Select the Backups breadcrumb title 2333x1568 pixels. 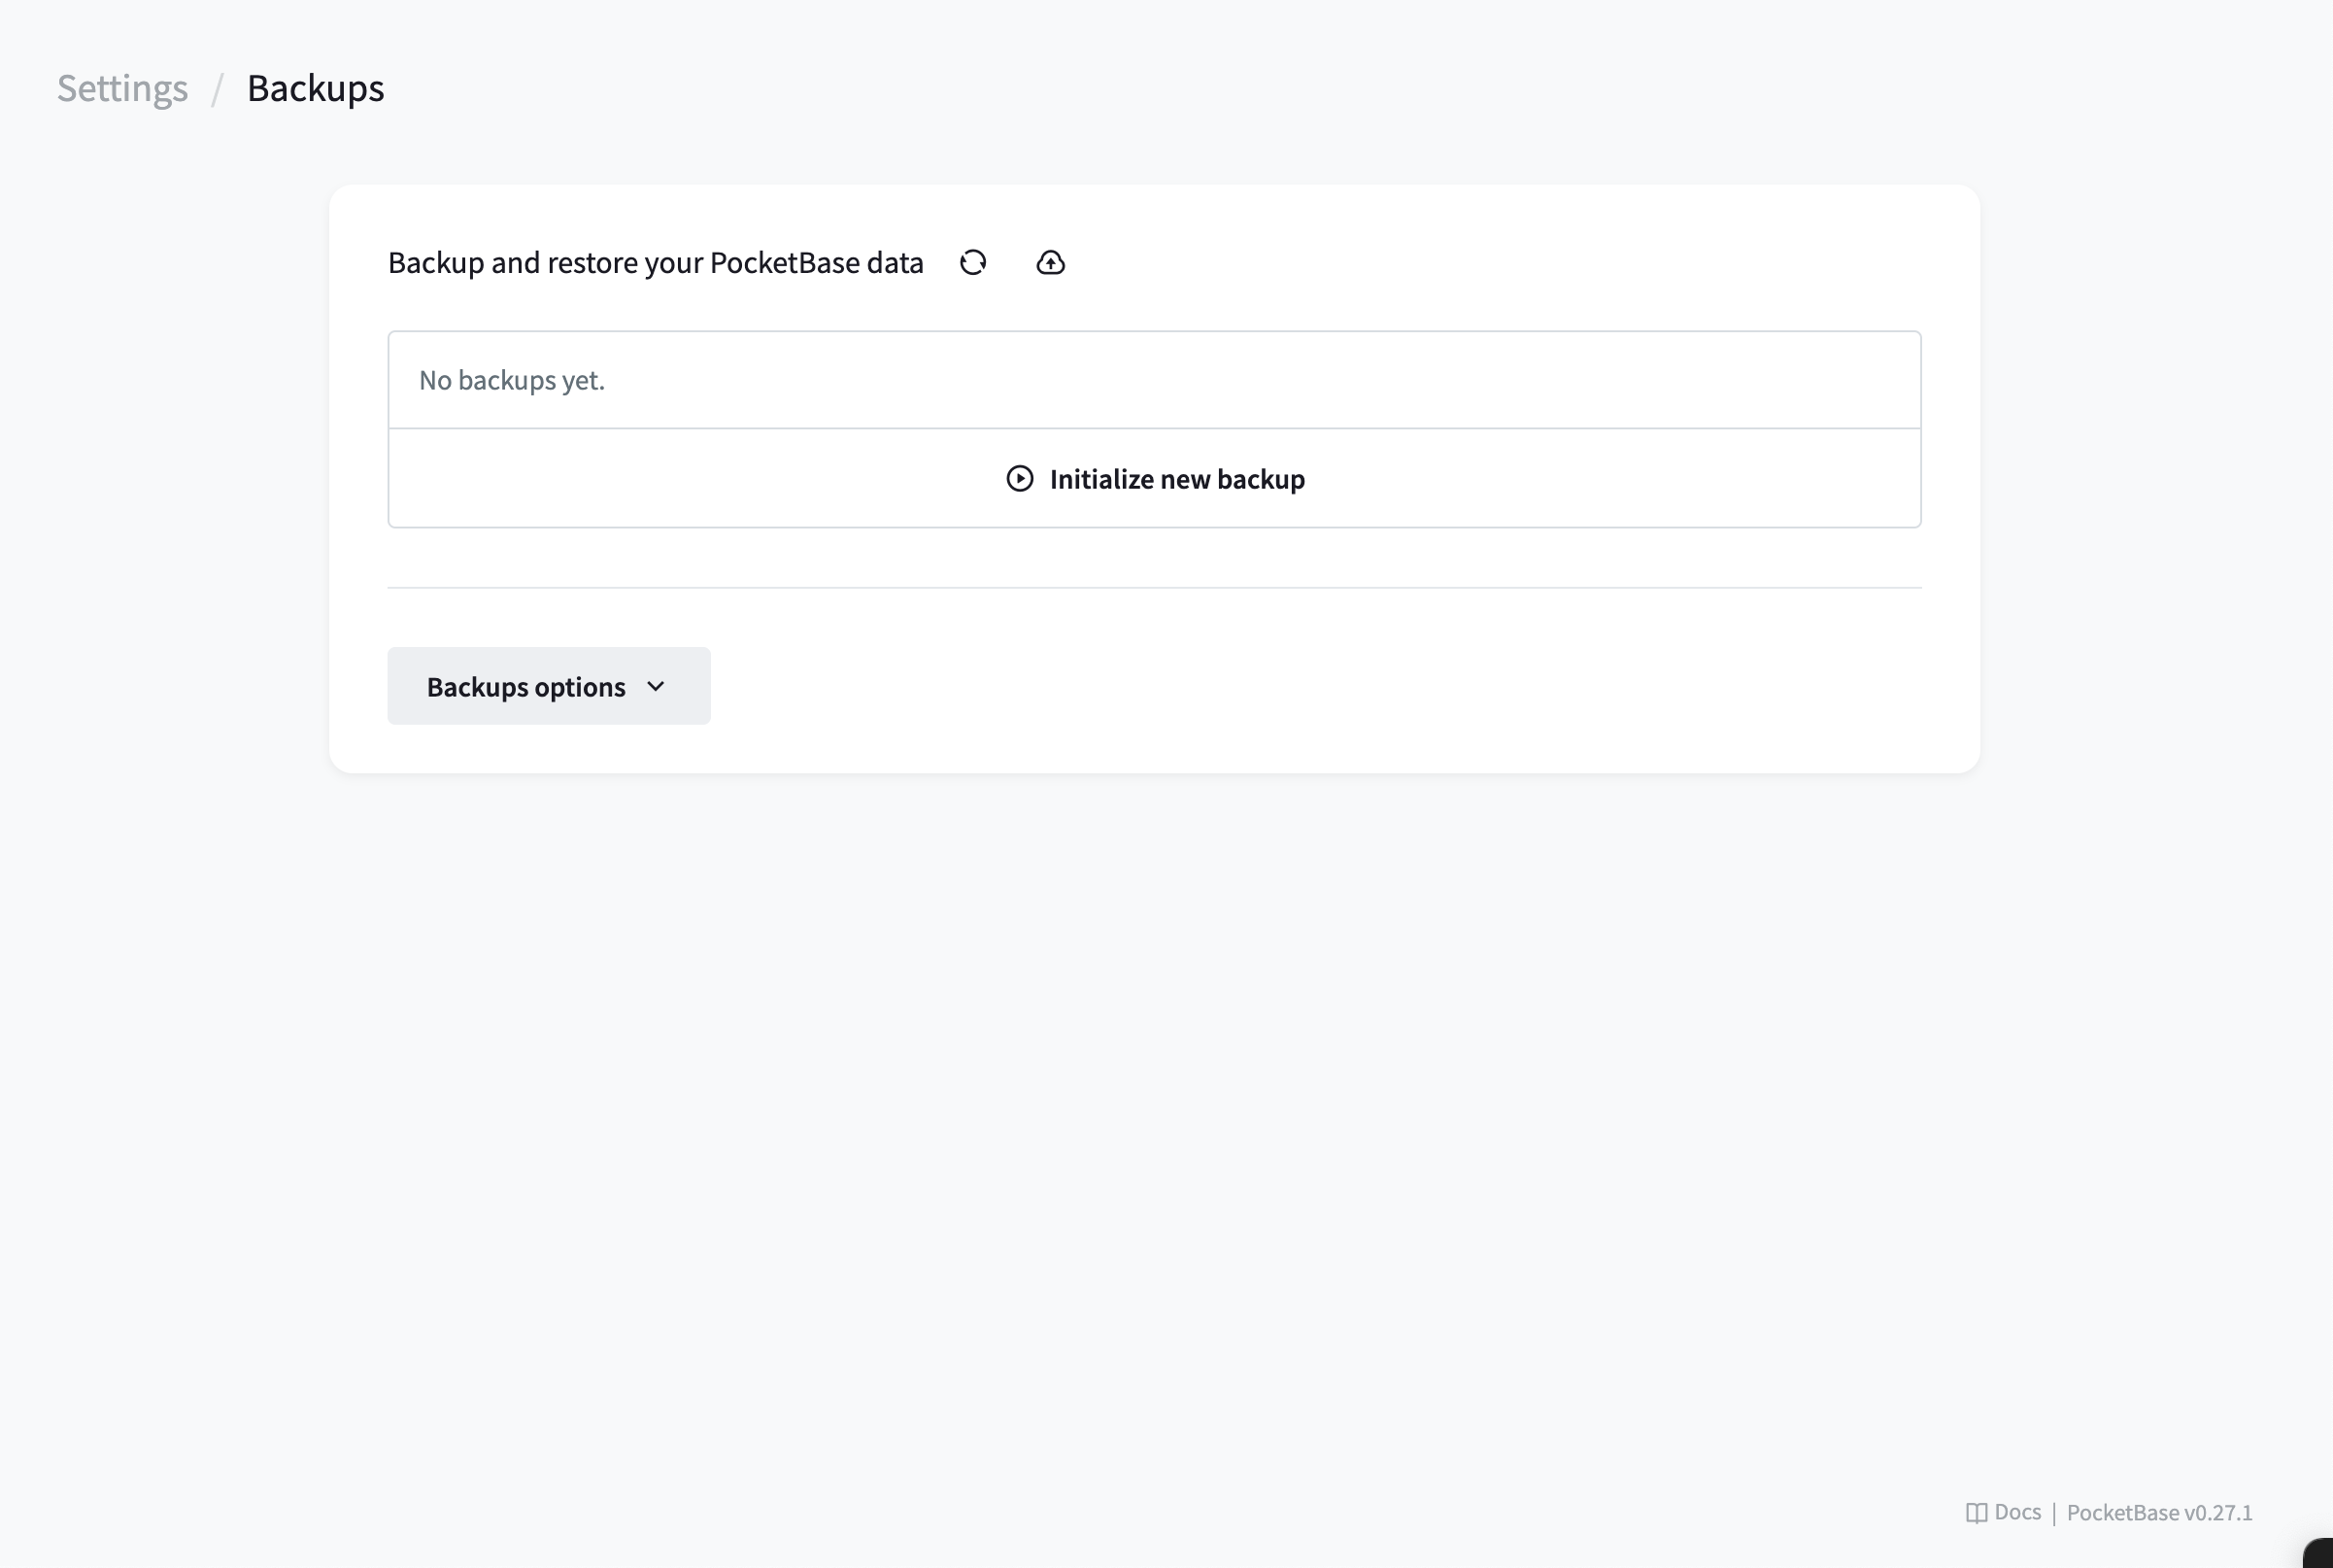click(x=315, y=88)
